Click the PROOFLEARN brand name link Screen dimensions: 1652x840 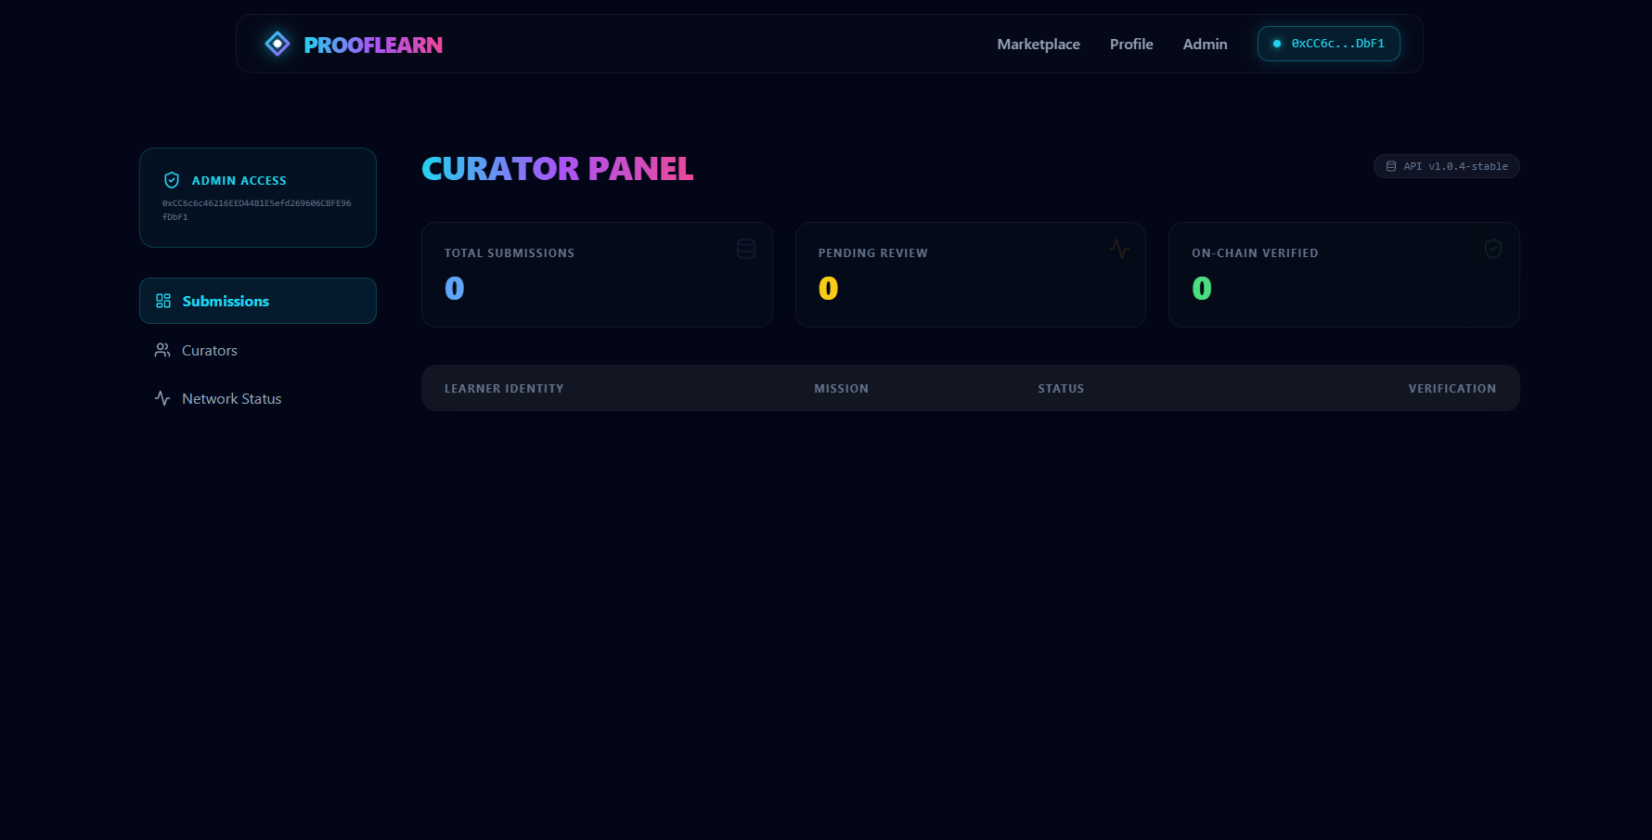[373, 45]
